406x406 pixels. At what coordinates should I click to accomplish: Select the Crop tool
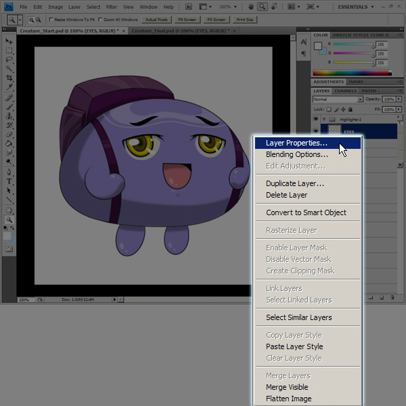[x=9, y=78]
